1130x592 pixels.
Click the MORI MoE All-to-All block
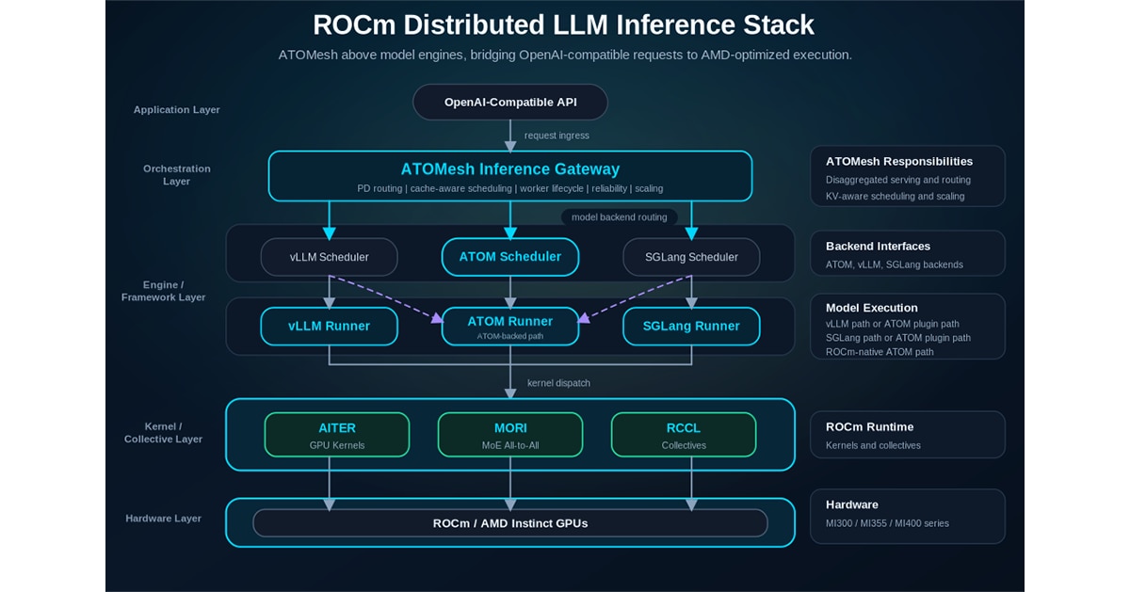pos(510,435)
